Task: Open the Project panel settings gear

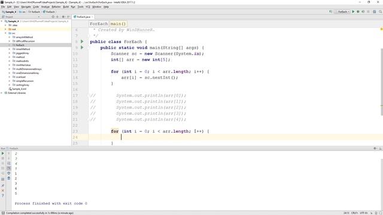Action: (x=63, y=17)
